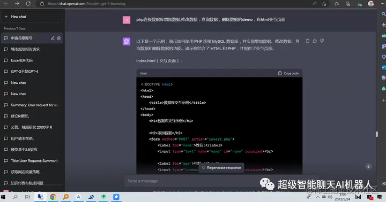Open the browser Settings and more menu

[382, 4]
